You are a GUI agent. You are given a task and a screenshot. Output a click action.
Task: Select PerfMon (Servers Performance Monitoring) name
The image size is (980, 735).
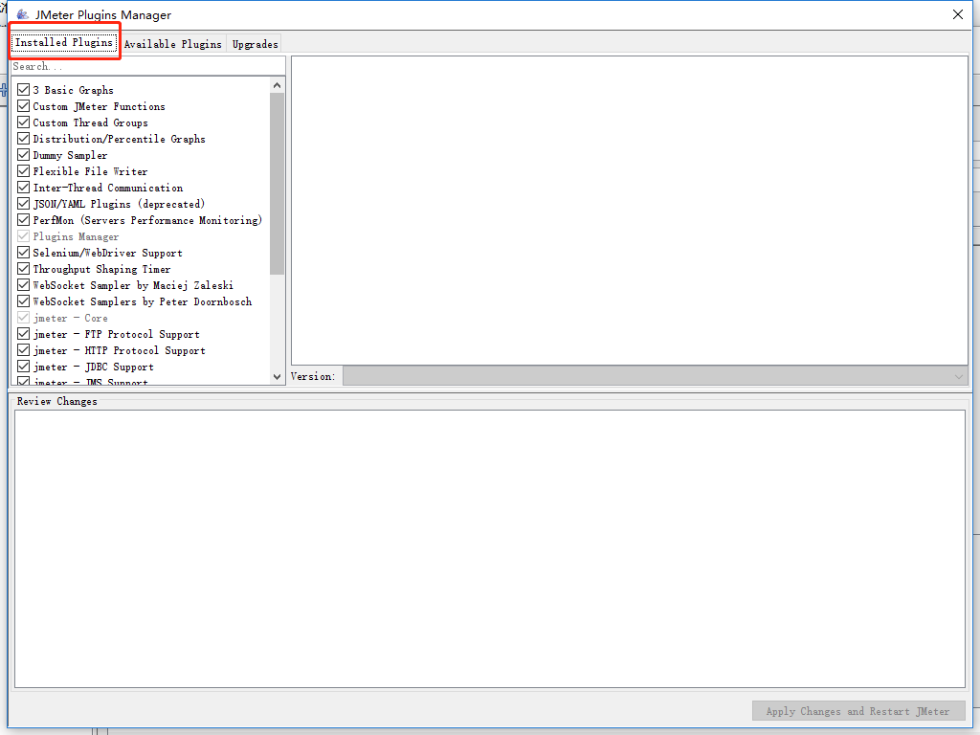[x=147, y=220]
